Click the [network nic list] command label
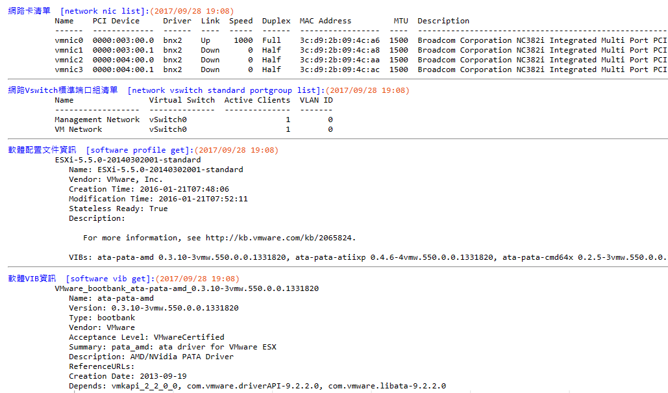 pos(99,11)
